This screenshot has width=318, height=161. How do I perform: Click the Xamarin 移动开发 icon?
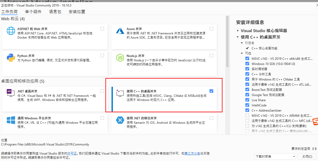(x=120, y=120)
